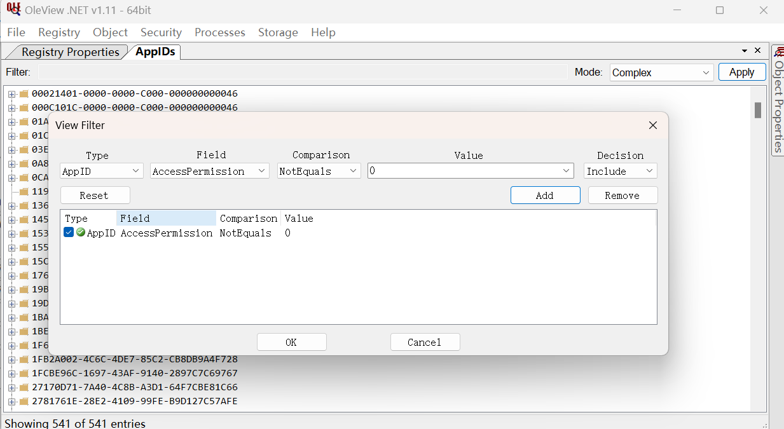Open the tab list dropdown arrow
This screenshot has height=429, width=784.
click(x=745, y=51)
